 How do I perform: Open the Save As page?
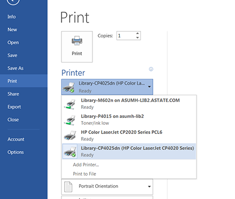[15, 68]
